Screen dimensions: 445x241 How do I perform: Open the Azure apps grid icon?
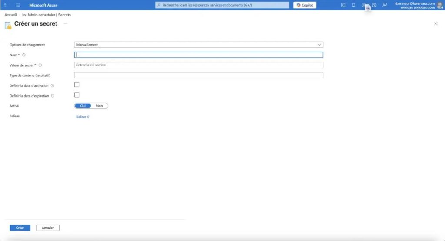pyautogui.click(x=5, y=5)
